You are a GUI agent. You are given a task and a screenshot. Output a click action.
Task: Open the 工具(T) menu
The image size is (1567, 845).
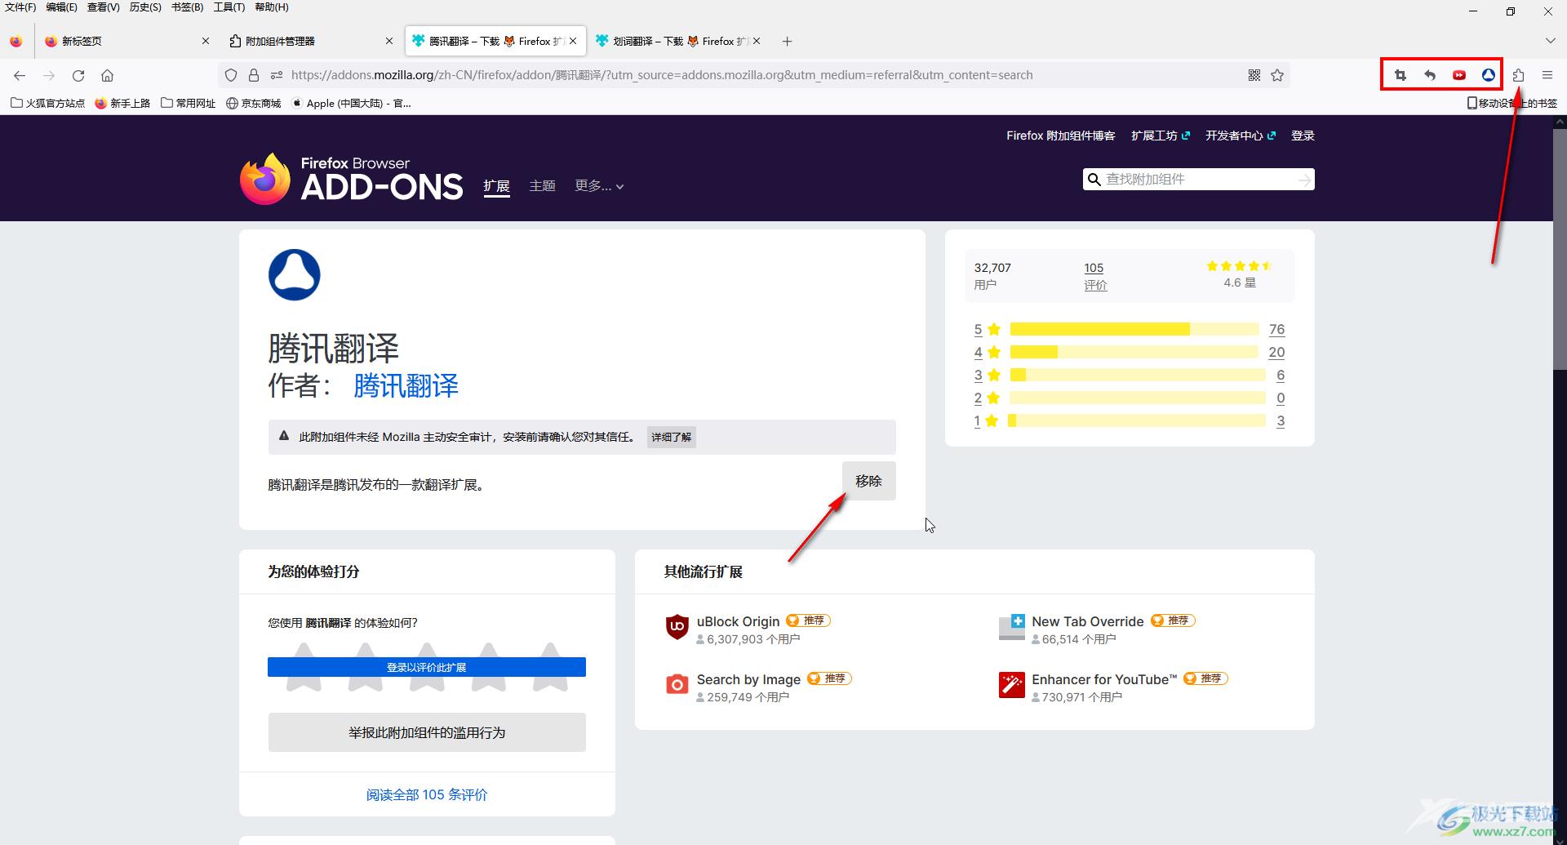click(229, 7)
